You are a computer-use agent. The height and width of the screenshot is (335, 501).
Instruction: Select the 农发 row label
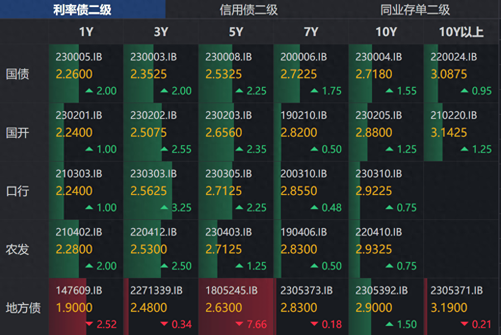point(17,249)
